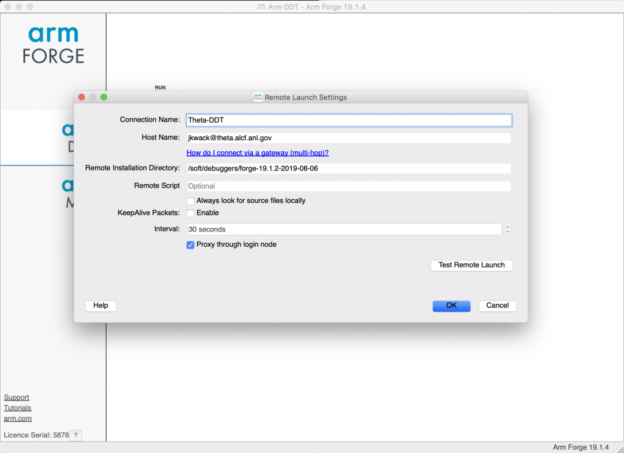Uncheck Proxy through login node
This screenshot has width=624, height=453.
point(190,245)
